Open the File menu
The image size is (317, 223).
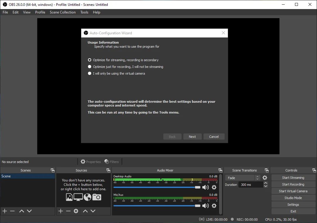pyautogui.click(x=5, y=12)
